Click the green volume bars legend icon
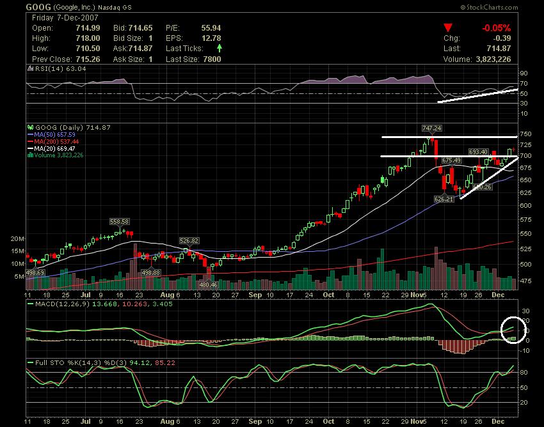Viewport: 544px width, 427px height. [x=30, y=155]
